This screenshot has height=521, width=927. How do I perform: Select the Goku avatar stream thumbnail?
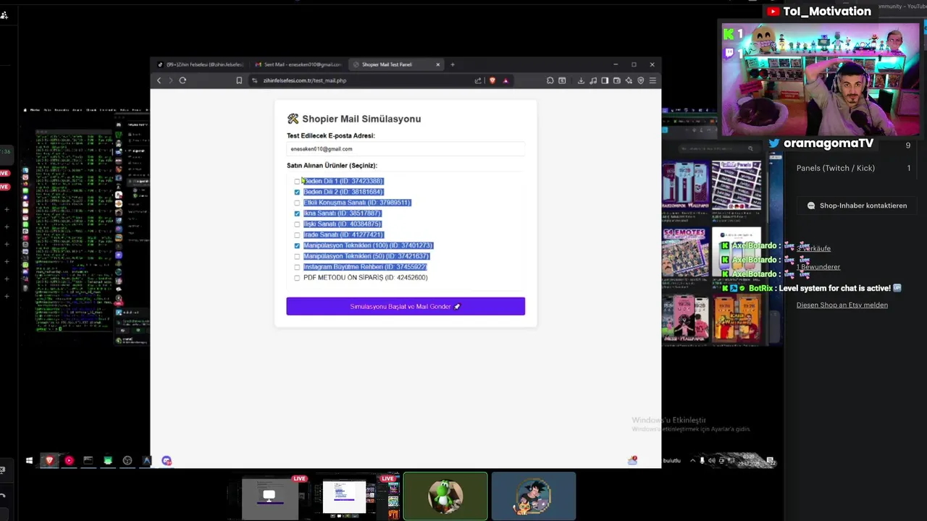(534, 496)
